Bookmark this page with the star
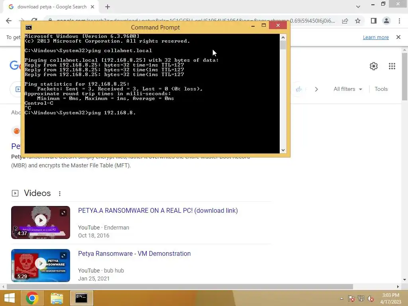 (x=358, y=21)
